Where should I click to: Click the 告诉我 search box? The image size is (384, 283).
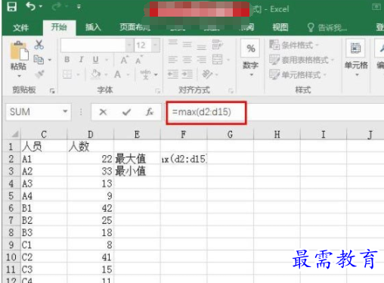[327, 27]
